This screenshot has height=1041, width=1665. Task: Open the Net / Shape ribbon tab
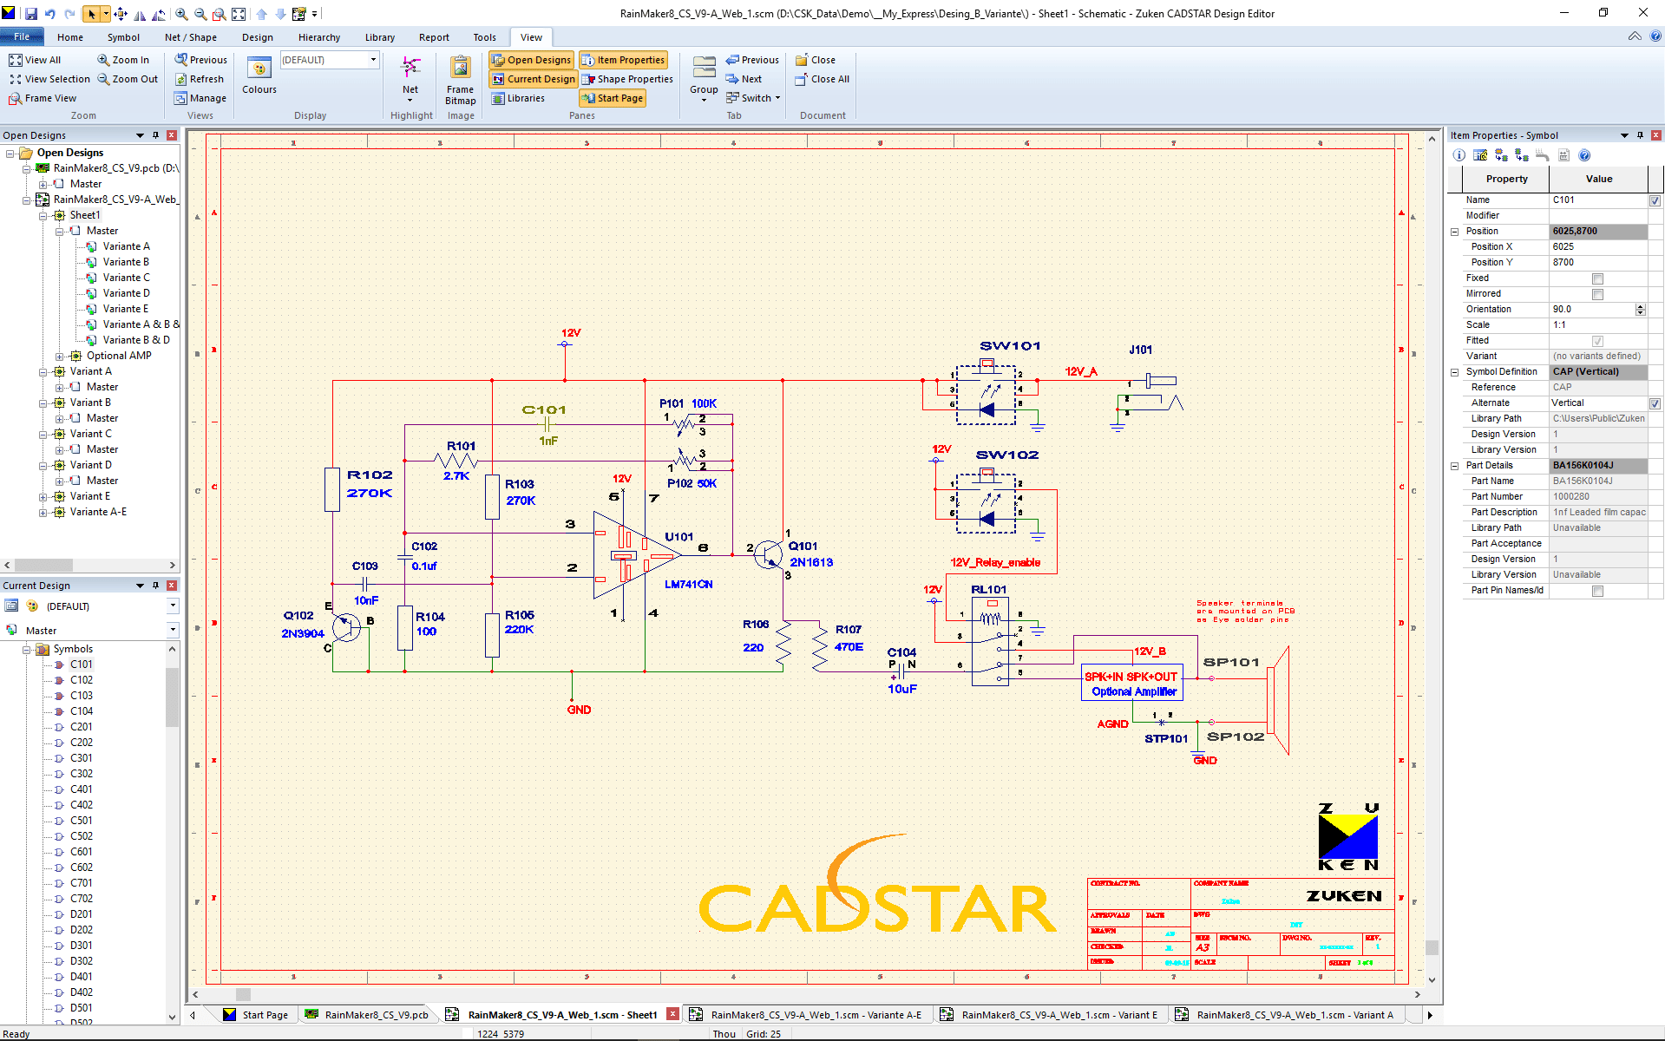[x=191, y=37]
